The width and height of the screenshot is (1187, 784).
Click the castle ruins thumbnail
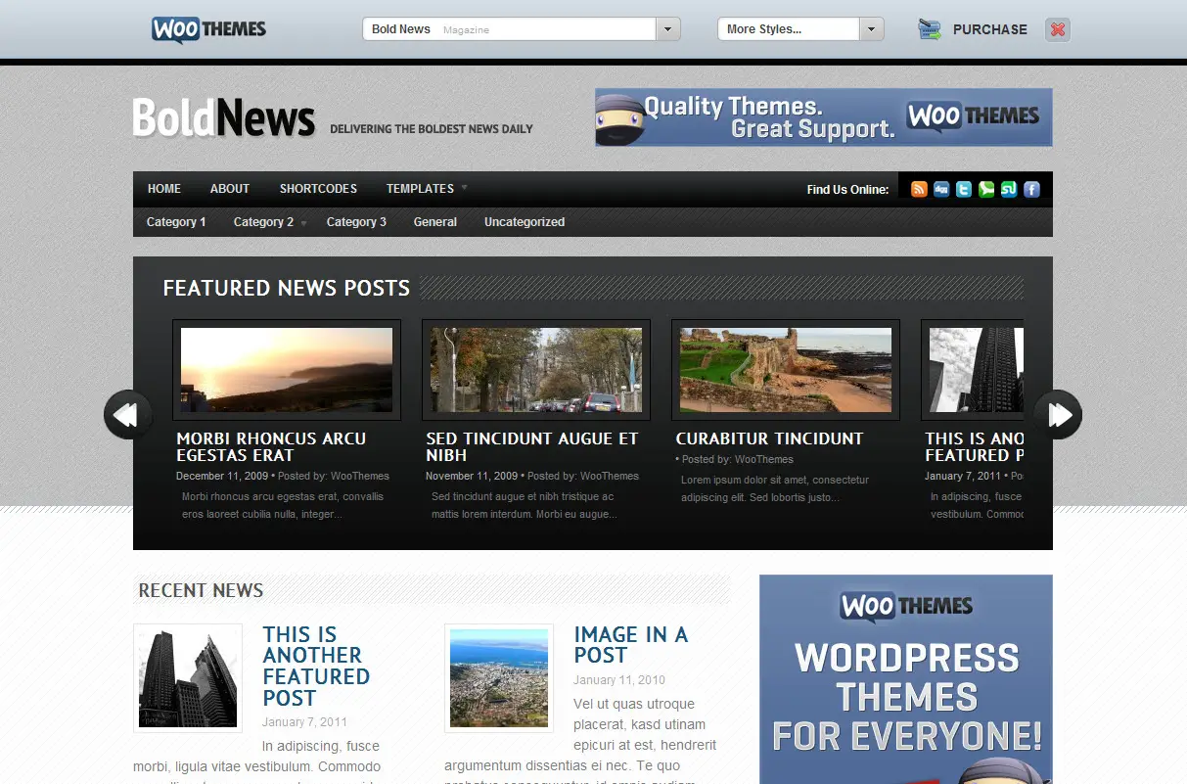(786, 370)
